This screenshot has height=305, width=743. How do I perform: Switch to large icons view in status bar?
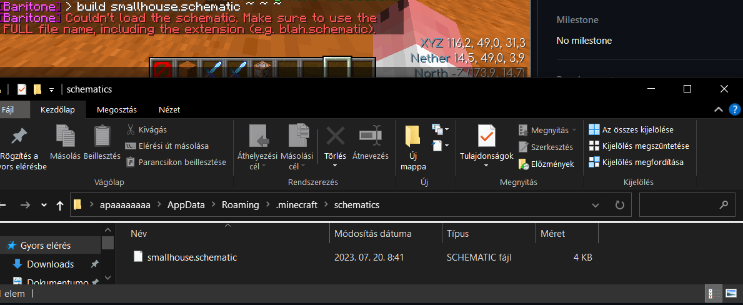[731, 293]
